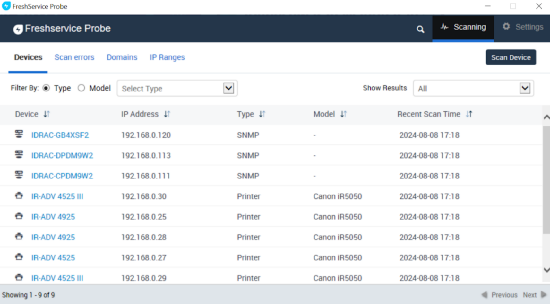550x304 pixels.
Task: Open the Show Results dropdown
Action: tap(473, 88)
